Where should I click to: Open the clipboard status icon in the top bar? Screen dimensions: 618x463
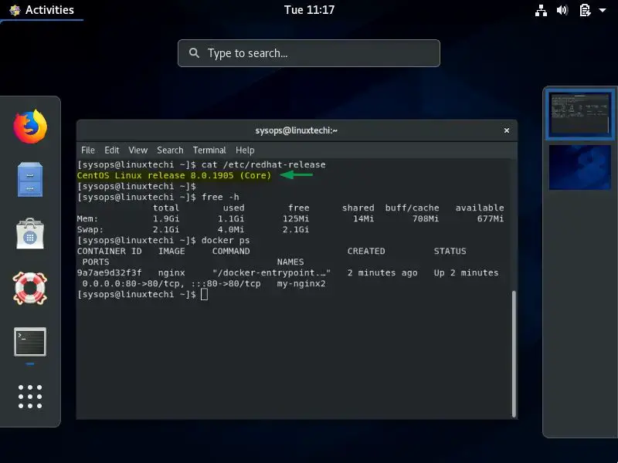click(585, 10)
